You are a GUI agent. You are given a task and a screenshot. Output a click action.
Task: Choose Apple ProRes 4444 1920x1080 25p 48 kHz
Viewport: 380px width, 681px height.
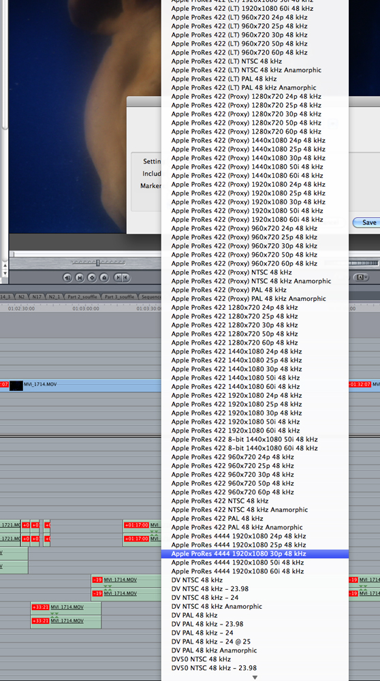click(x=255, y=545)
